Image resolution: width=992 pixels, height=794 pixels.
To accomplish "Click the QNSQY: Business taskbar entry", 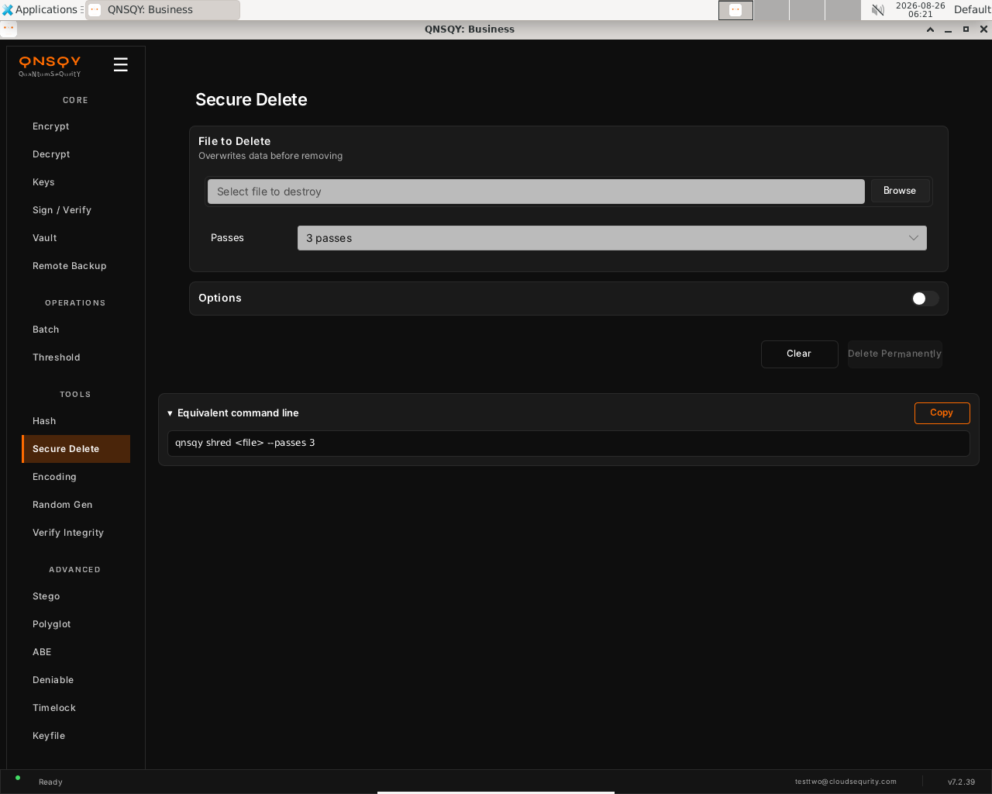I will click(162, 10).
